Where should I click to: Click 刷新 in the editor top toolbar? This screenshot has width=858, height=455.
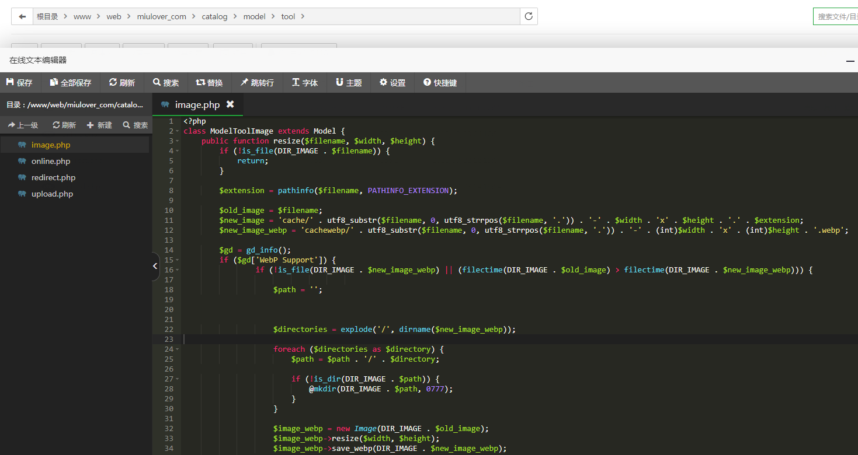pyautogui.click(x=122, y=83)
